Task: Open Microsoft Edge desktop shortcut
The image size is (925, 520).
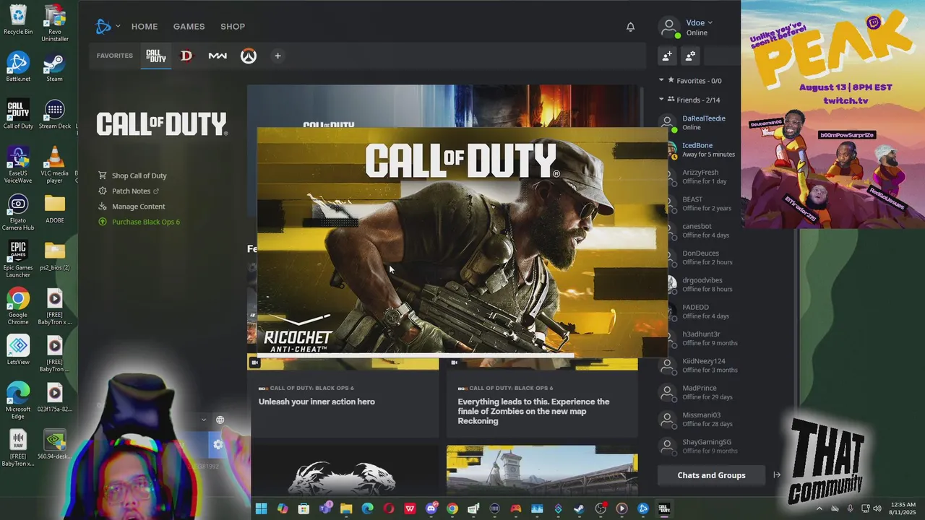Action: coord(18,401)
